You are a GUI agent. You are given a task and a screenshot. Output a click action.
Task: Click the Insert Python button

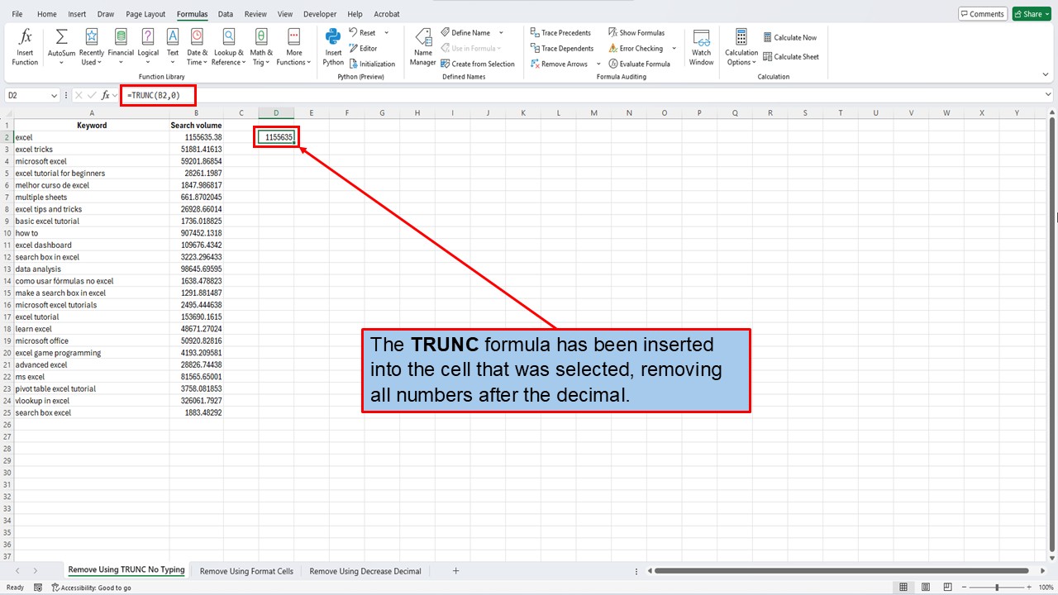tap(332, 47)
